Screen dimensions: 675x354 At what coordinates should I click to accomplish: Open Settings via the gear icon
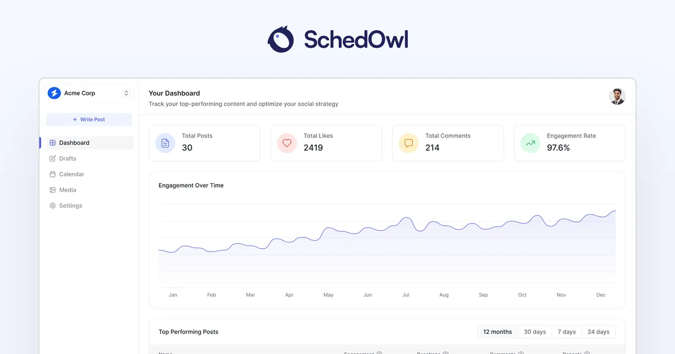[x=52, y=206]
